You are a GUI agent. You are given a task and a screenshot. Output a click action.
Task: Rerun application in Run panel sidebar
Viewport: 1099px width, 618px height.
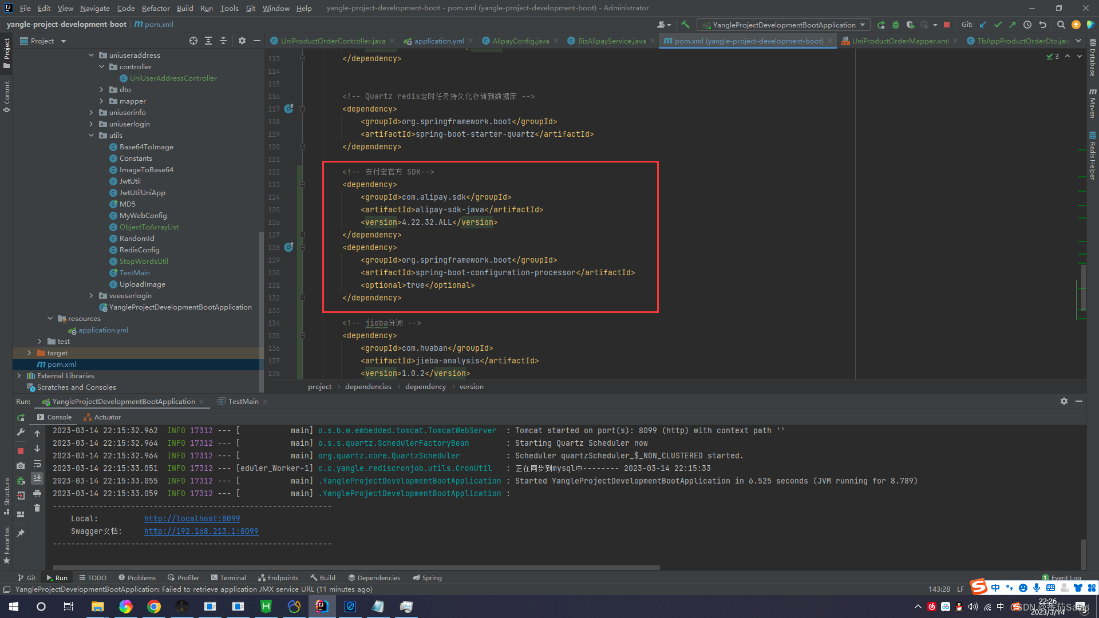[x=21, y=418]
